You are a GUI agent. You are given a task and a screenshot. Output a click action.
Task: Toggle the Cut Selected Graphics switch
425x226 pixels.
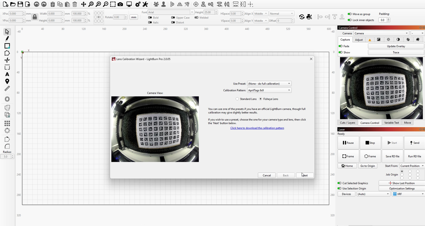pyautogui.click(x=339, y=183)
